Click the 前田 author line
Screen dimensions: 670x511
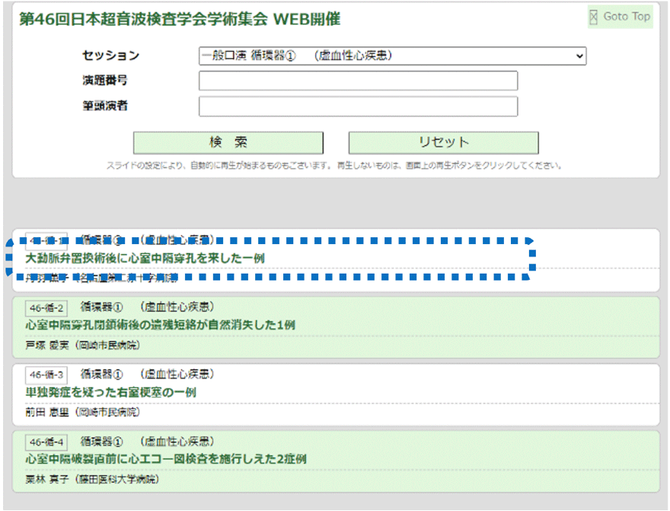[82, 412]
